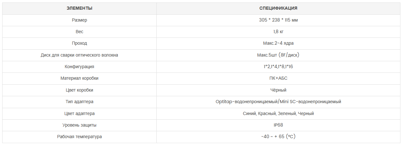Click the Макс.2-4 ядра value

pos(278,43)
